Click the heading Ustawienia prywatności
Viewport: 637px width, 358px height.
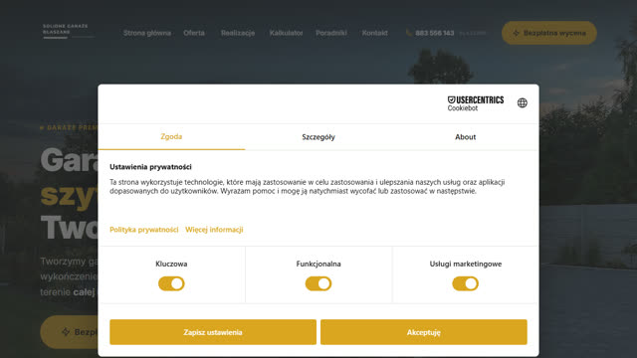tap(150, 167)
